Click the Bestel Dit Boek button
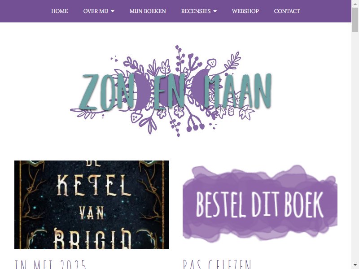Image resolution: width=359 pixels, height=269 pixels. (x=260, y=204)
